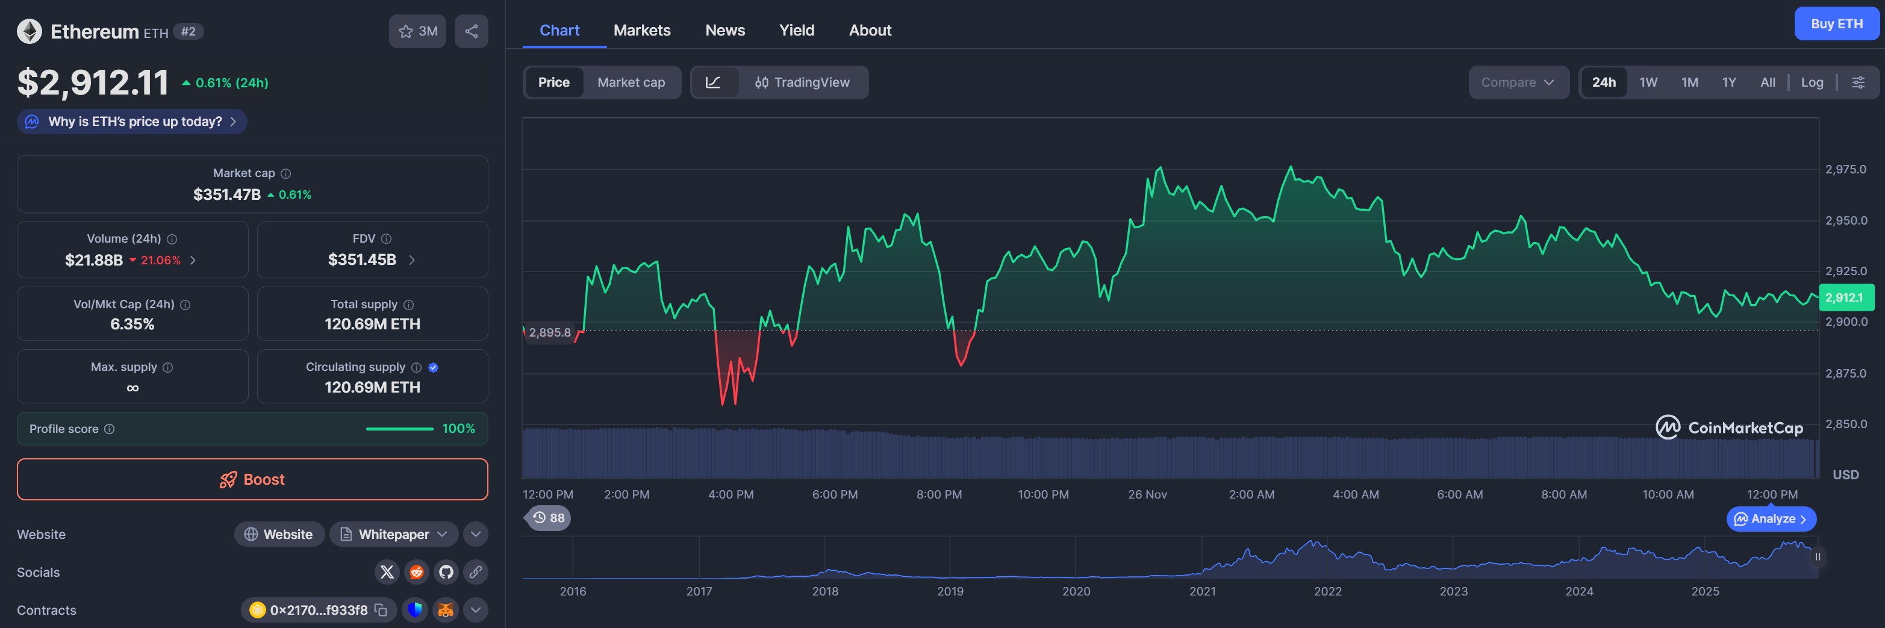
Task: Open the Compare dropdown
Action: 1518,82
